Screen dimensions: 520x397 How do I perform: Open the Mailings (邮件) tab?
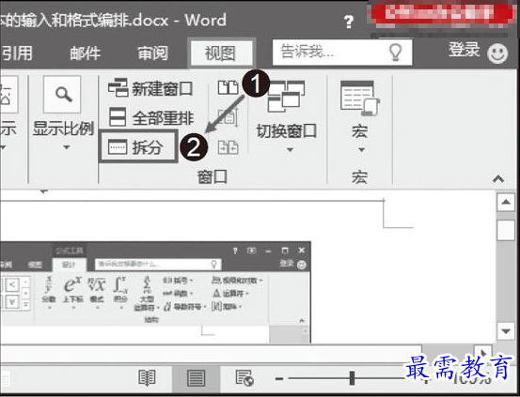coord(86,53)
